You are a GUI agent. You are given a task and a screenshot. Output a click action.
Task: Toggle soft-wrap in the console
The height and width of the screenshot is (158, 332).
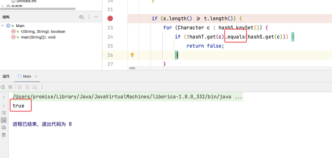coord(4,113)
